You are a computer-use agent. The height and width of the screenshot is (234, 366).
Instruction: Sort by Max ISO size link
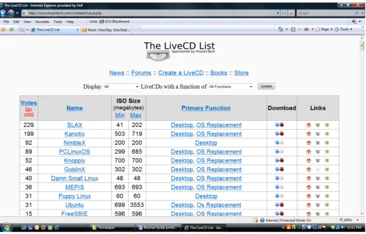(x=135, y=116)
